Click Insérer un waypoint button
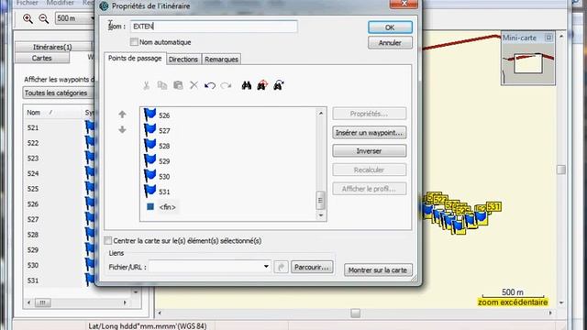Image resolution: width=587 pixels, height=330 pixels. pyautogui.click(x=369, y=132)
